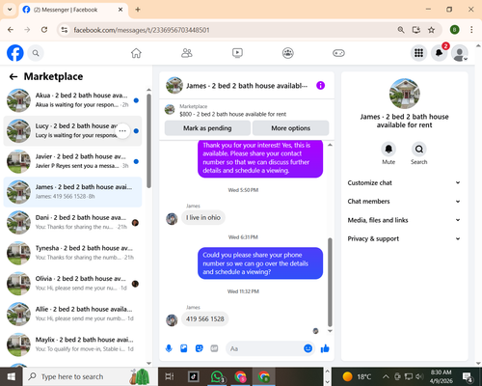Open Maylix conversation
This screenshot has height=386, width=482.
click(x=72, y=345)
